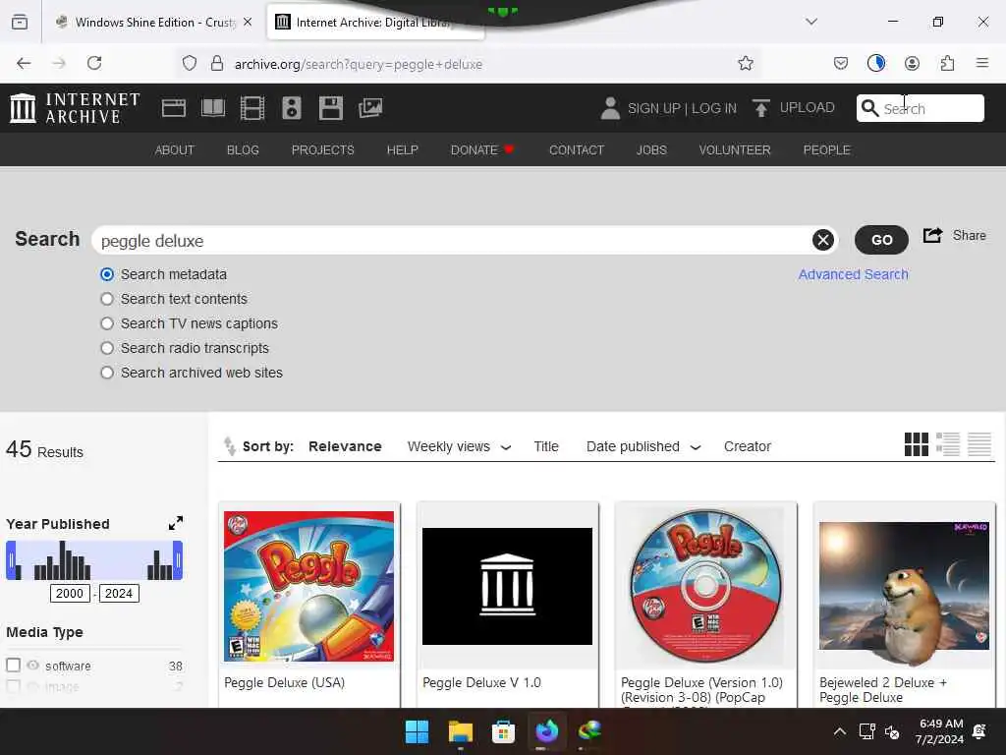Open the Audio (speaker) icon
The height and width of the screenshot is (755, 1006).
pos(291,108)
